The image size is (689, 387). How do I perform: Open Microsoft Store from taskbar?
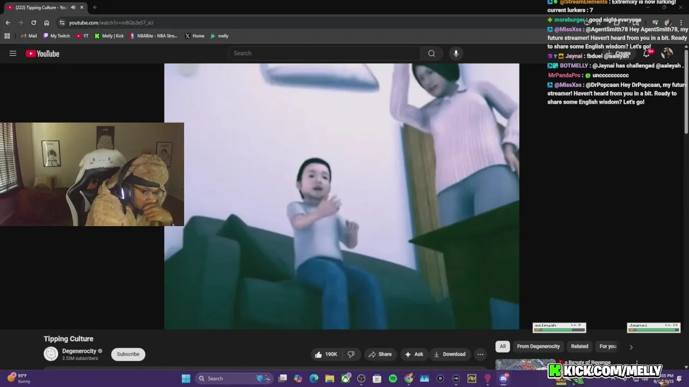377,378
